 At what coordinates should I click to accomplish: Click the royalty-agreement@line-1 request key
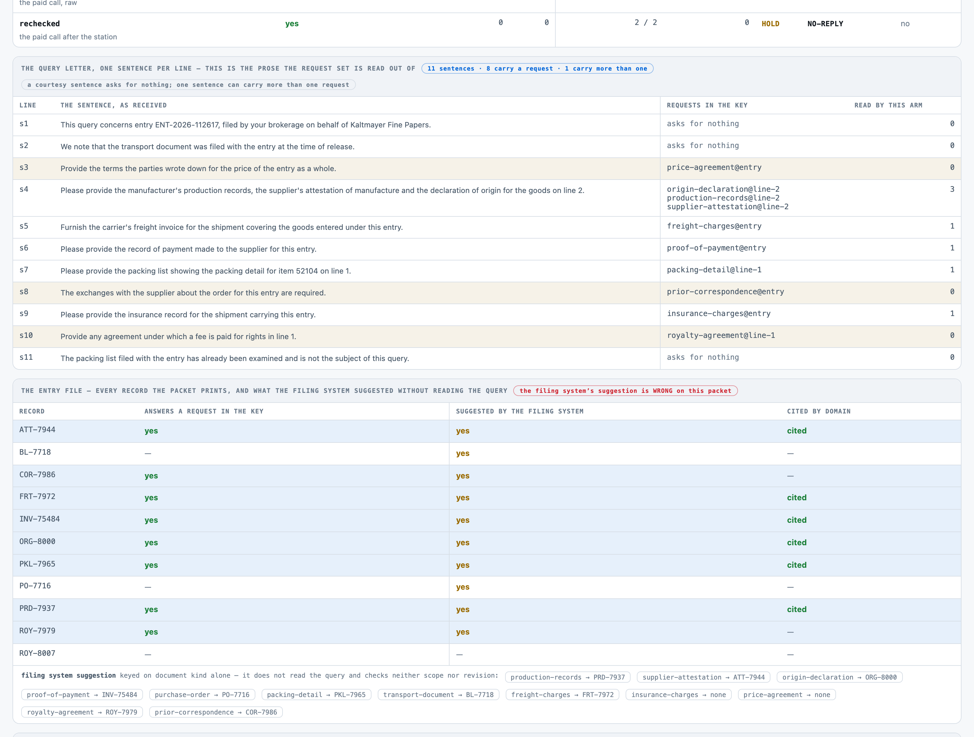pyautogui.click(x=721, y=335)
